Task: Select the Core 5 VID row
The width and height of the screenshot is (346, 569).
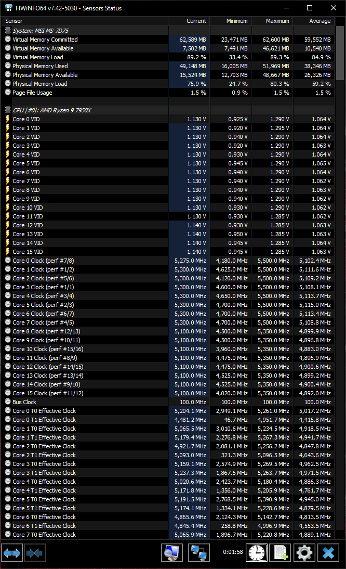Action: [x=168, y=163]
